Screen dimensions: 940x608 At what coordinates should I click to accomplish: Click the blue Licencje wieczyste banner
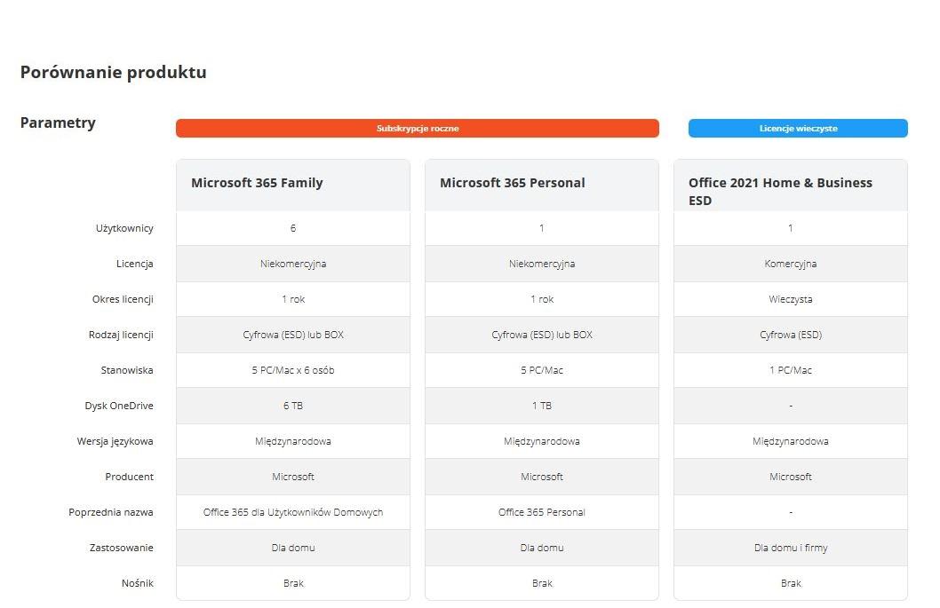tap(798, 128)
